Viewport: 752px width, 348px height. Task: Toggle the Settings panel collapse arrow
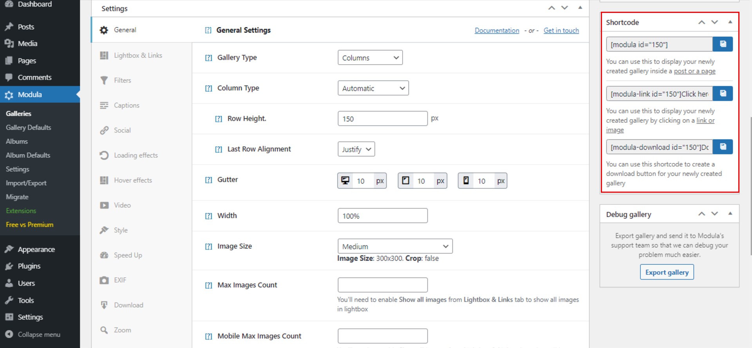pyautogui.click(x=580, y=8)
